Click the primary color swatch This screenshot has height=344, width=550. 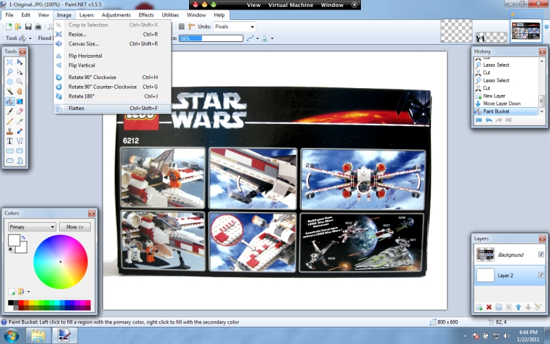point(14,240)
